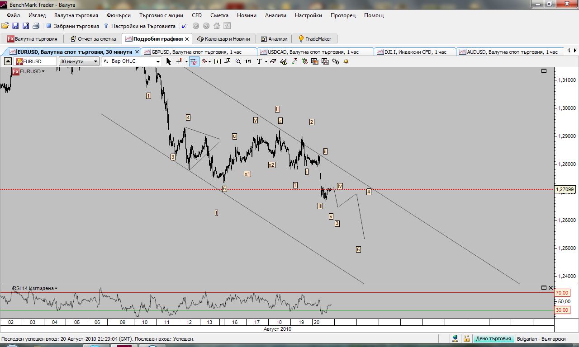Click the Демо търговия status button
The width and height of the screenshot is (579, 347).
pyautogui.click(x=493, y=338)
